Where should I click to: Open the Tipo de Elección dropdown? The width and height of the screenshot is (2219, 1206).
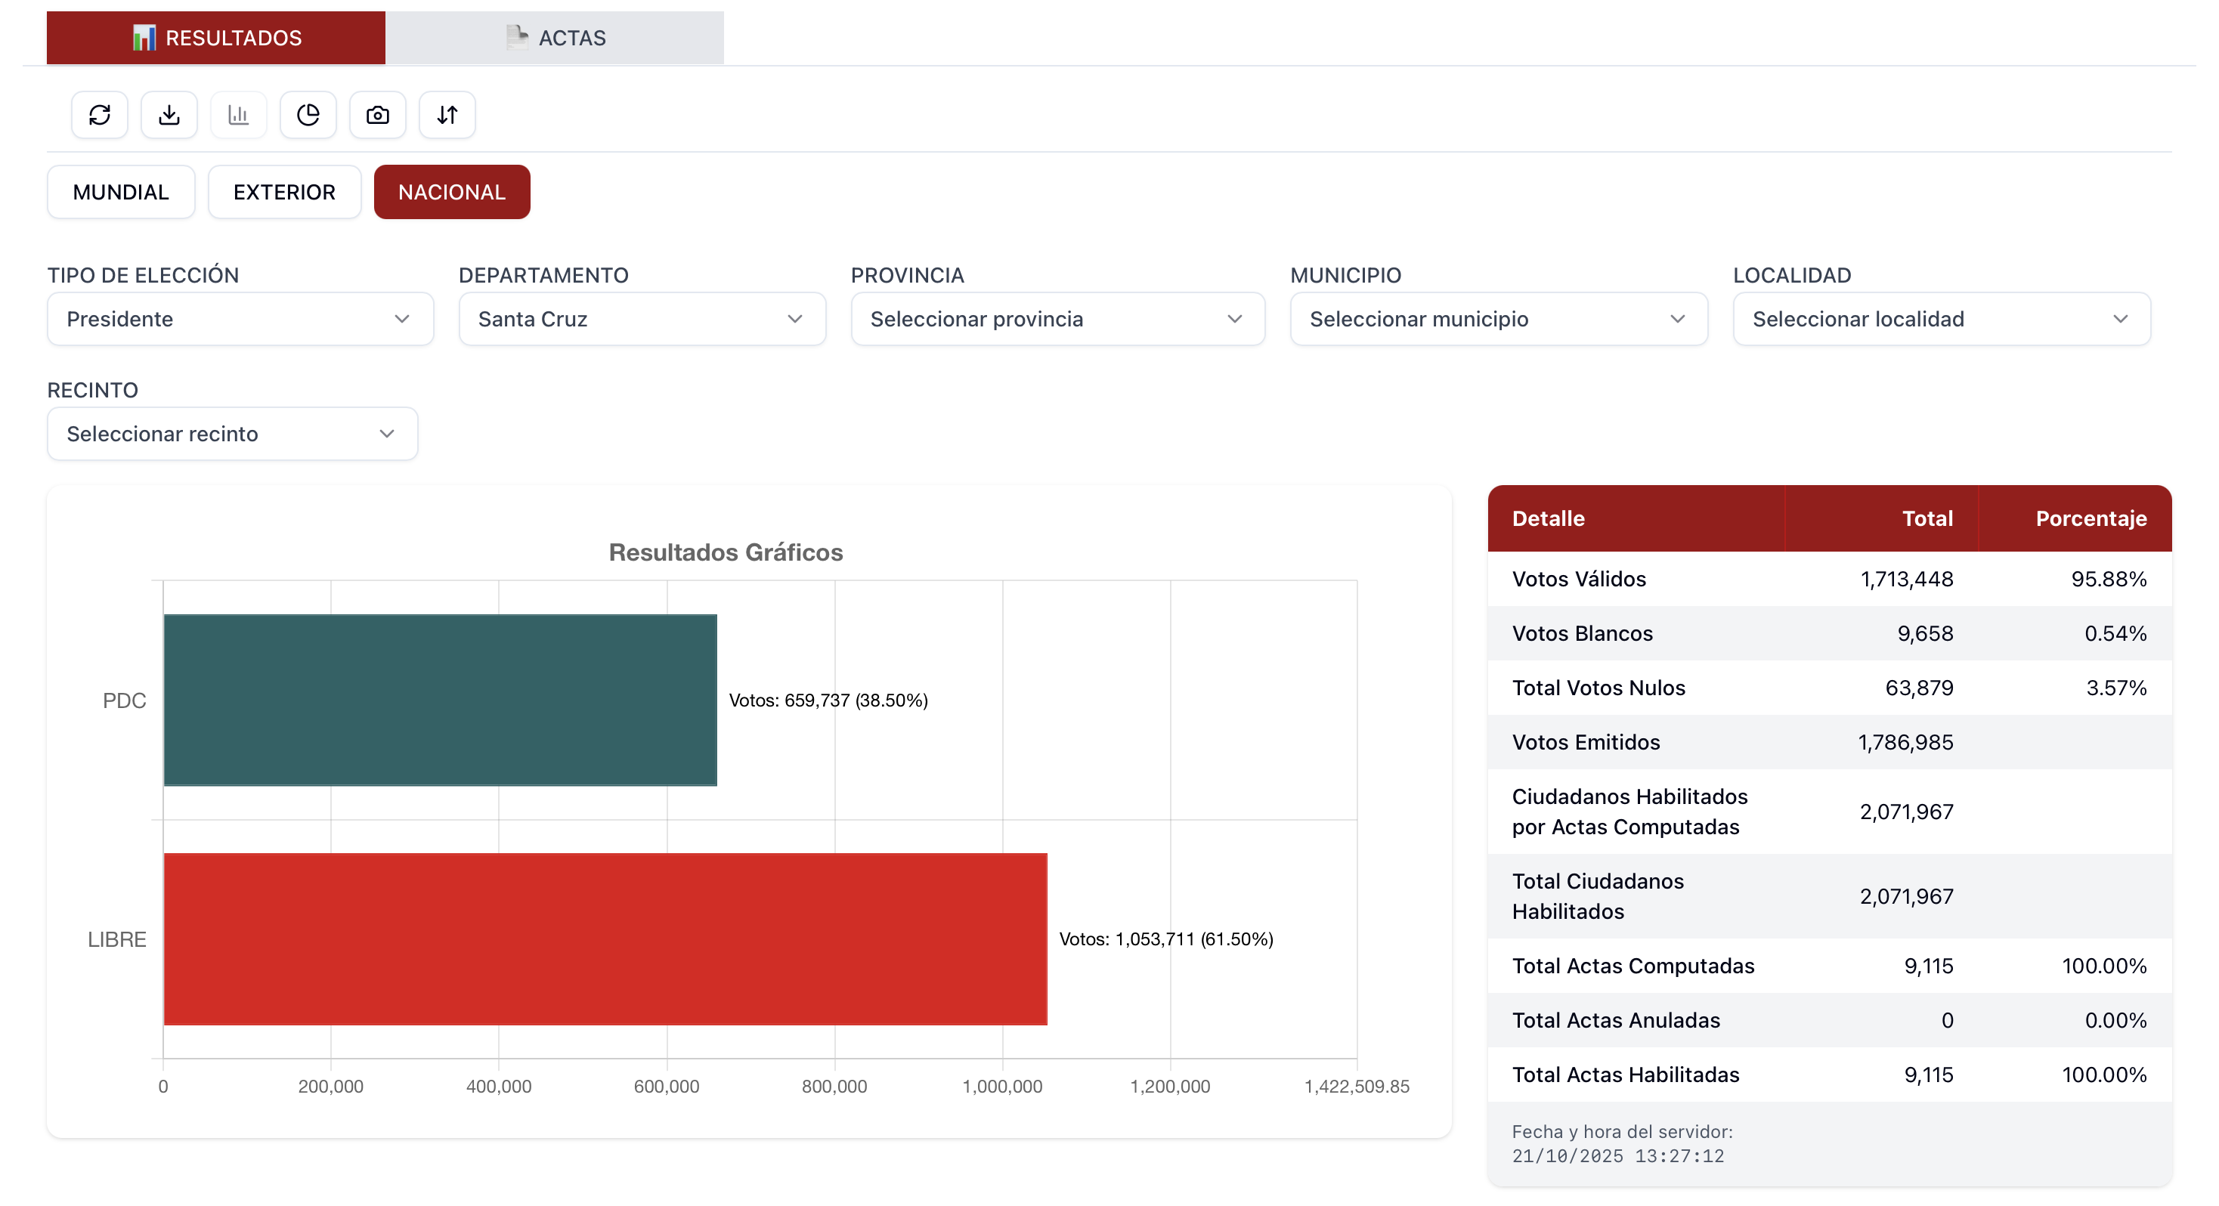pyautogui.click(x=240, y=319)
